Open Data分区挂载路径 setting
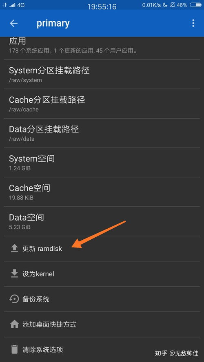 click(x=102, y=133)
